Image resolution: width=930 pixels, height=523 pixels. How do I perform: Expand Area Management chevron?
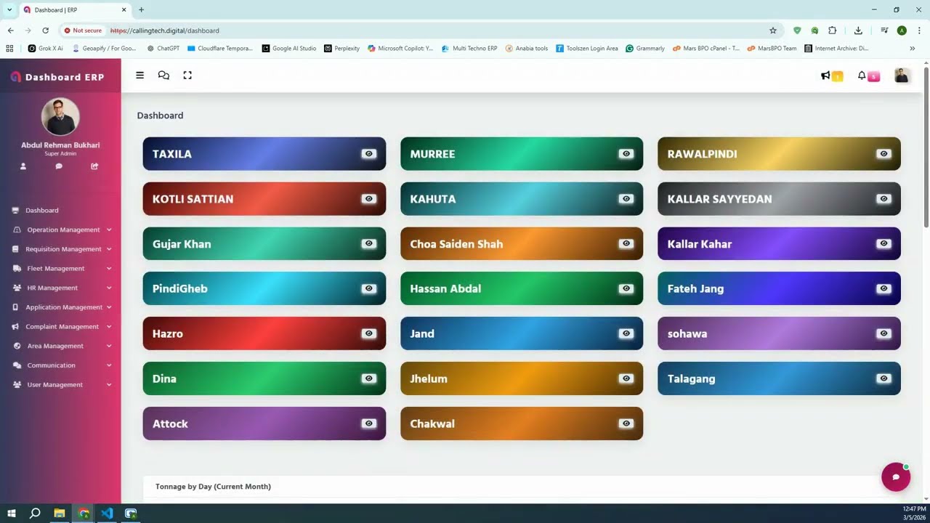click(x=109, y=346)
